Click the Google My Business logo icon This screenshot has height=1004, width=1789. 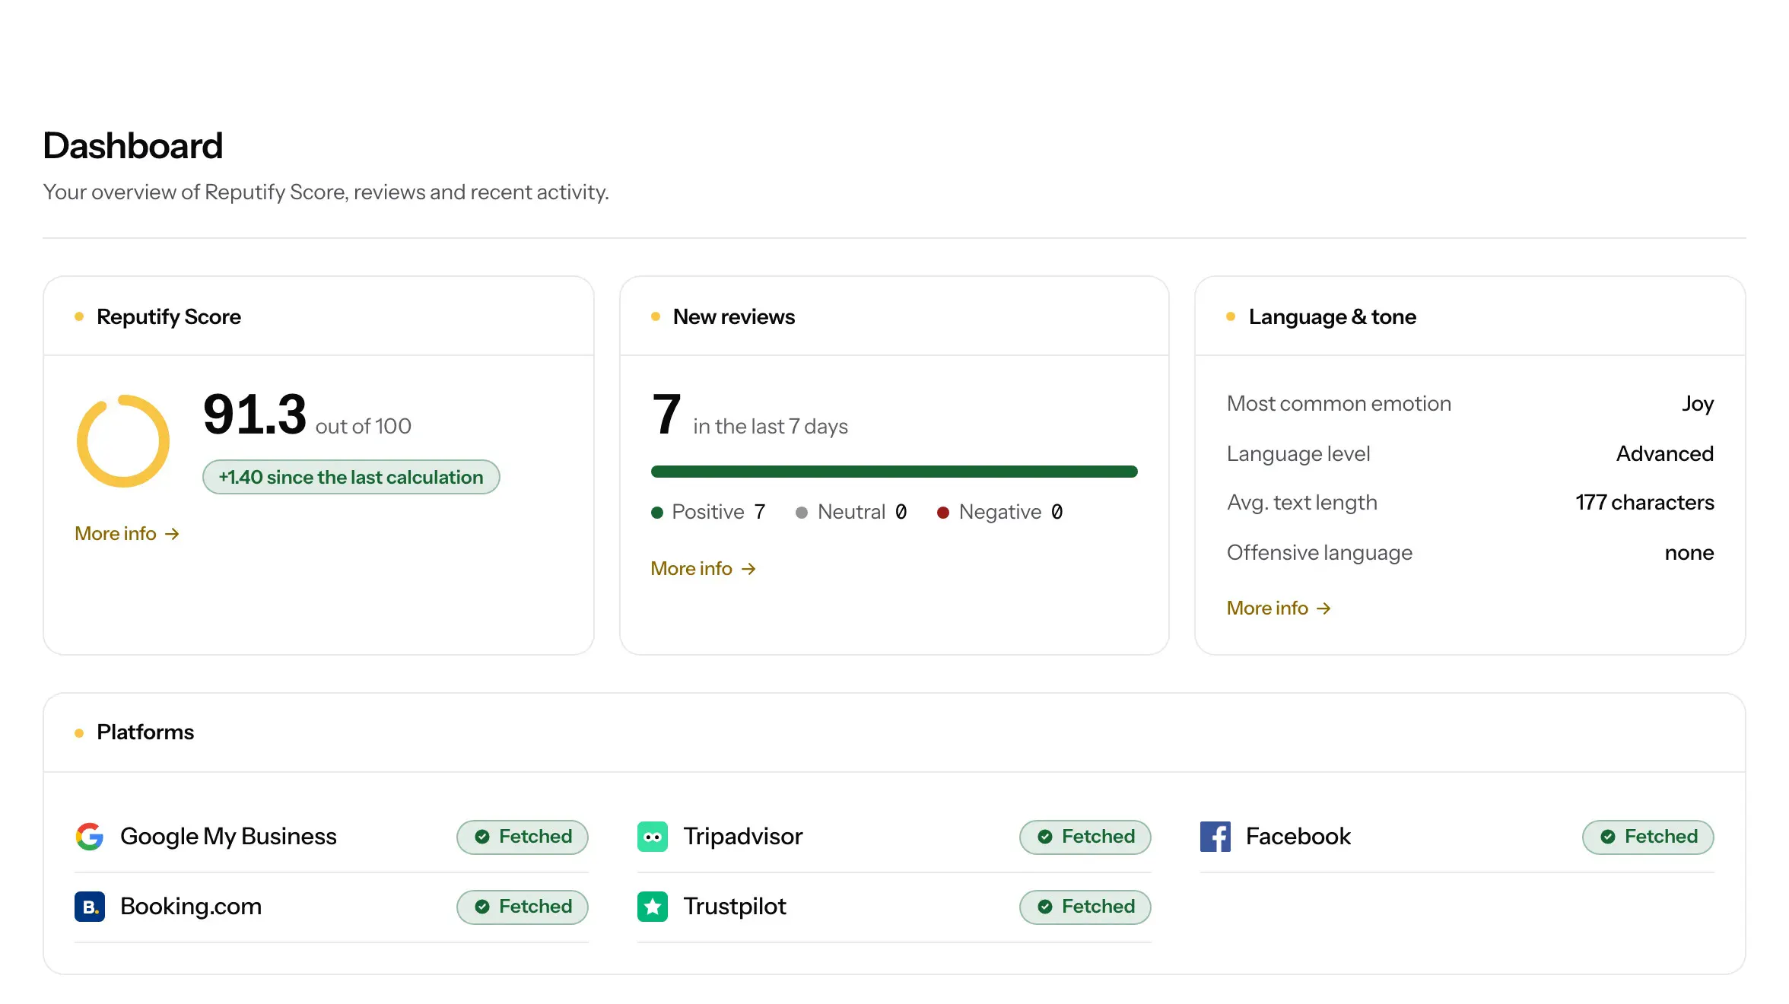[90, 837]
